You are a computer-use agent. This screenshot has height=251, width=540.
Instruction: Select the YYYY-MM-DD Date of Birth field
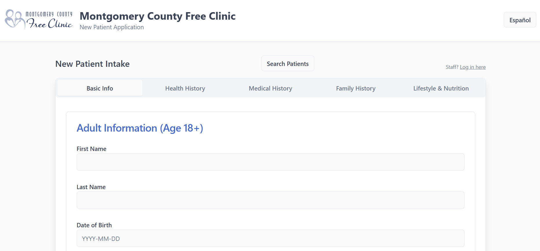pos(270,238)
